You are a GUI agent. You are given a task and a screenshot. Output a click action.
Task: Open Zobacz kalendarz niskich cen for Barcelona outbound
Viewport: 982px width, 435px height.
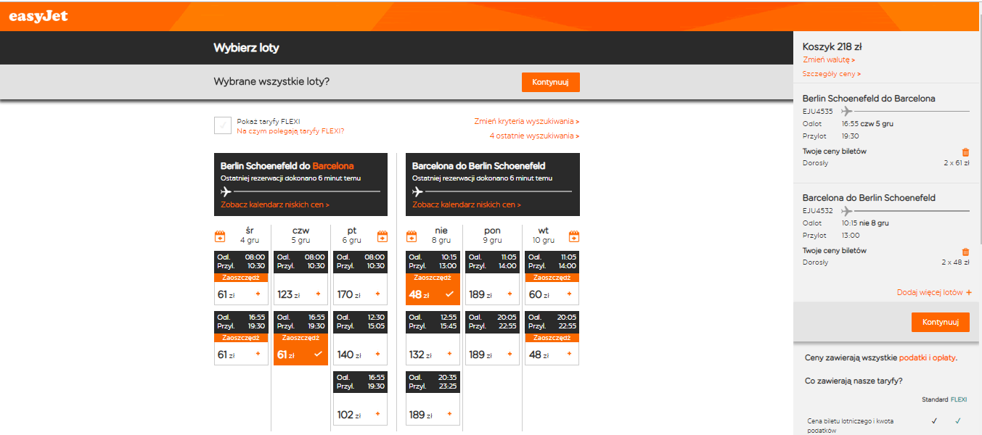(275, 205)
